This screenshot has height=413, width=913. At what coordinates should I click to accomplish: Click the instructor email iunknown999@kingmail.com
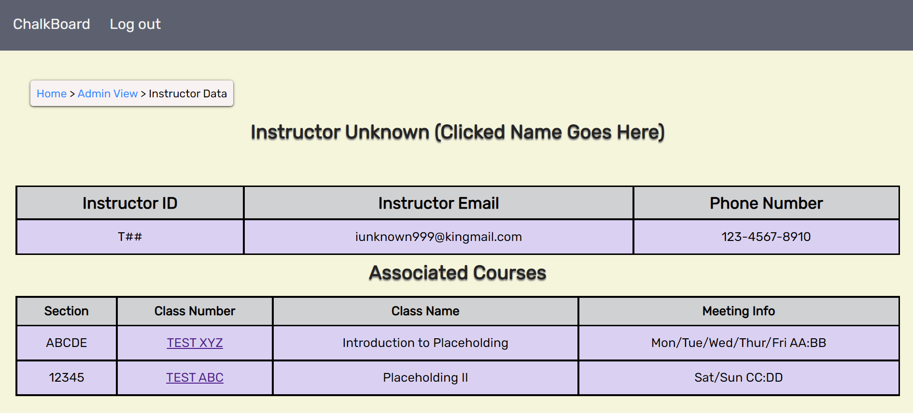(x=438, y=237)
